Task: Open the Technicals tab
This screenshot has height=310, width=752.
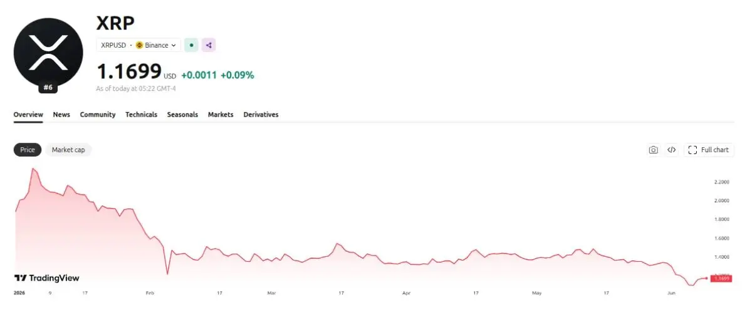Action: [141, 115]
